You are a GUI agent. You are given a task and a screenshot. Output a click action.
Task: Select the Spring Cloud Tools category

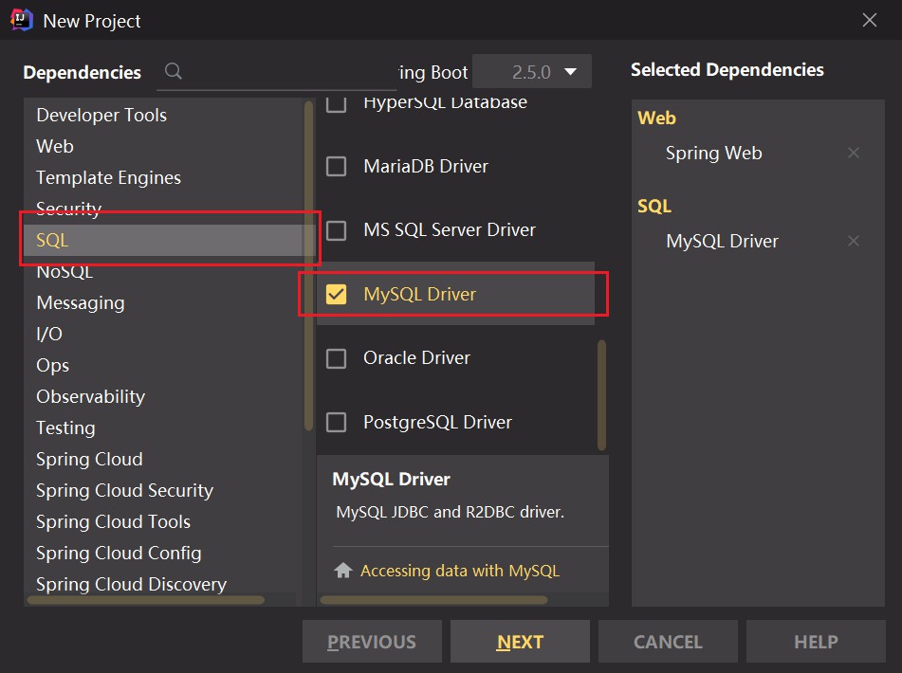click(x=163, y=522)
